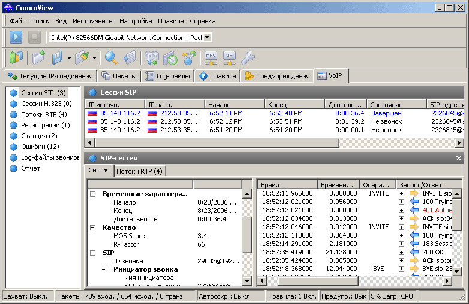
Task: Select Log-файлы звонков in sidebar
Action: tap(50, 157)
